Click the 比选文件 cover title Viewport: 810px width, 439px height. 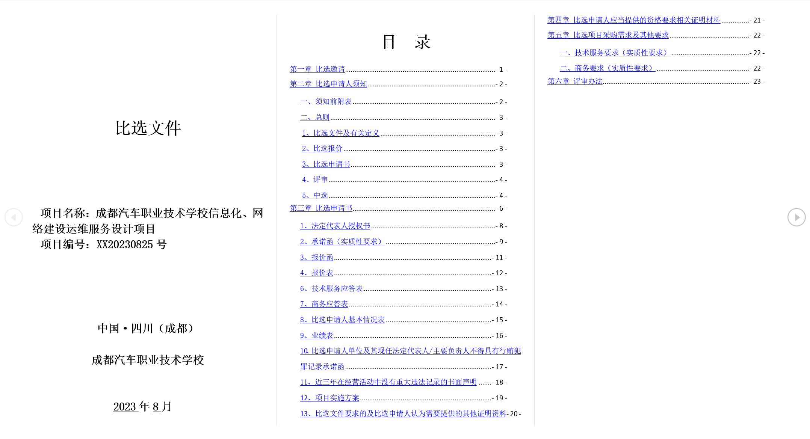point(148,128)
